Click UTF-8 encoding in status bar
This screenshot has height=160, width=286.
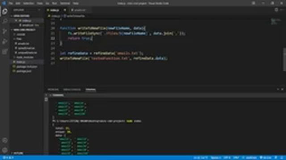click(x=227, y=158)
